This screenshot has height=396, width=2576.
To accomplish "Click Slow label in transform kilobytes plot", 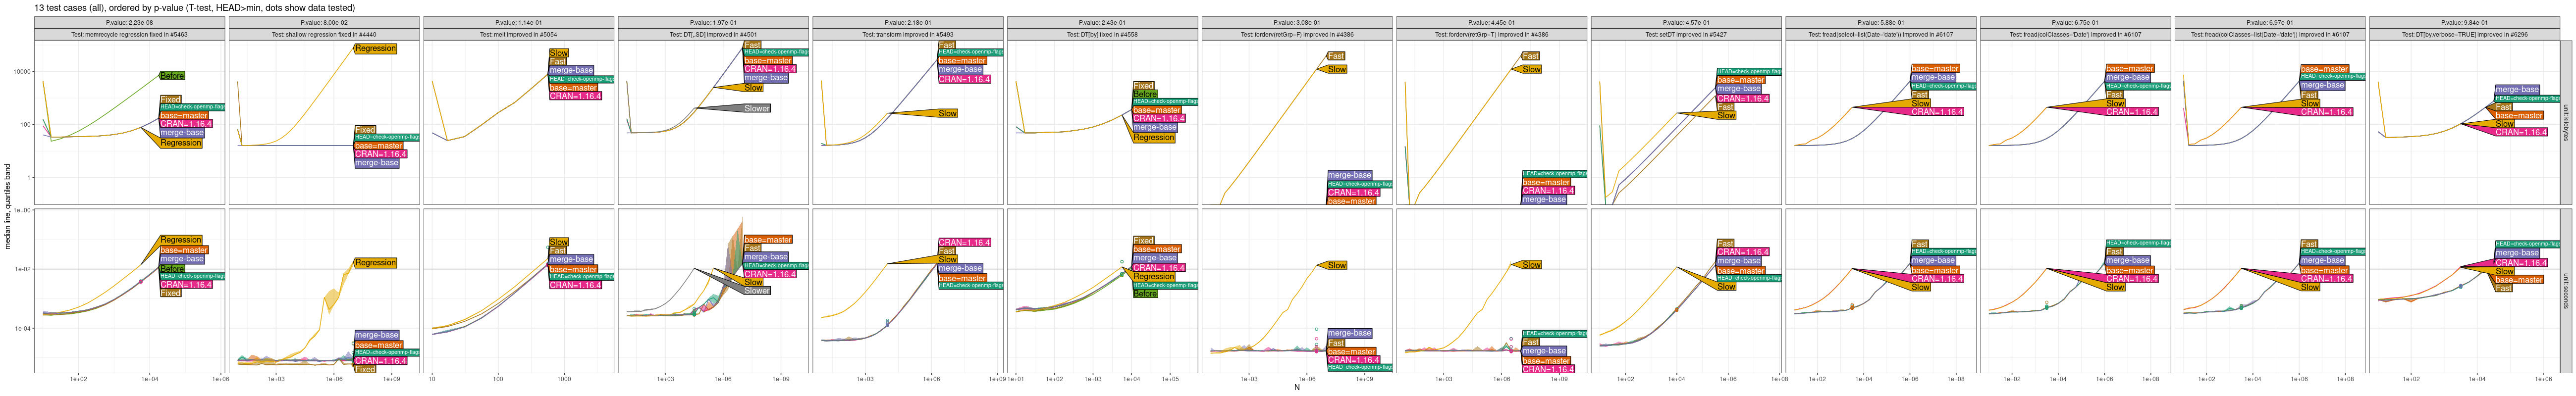I will (x=947, y=114).
